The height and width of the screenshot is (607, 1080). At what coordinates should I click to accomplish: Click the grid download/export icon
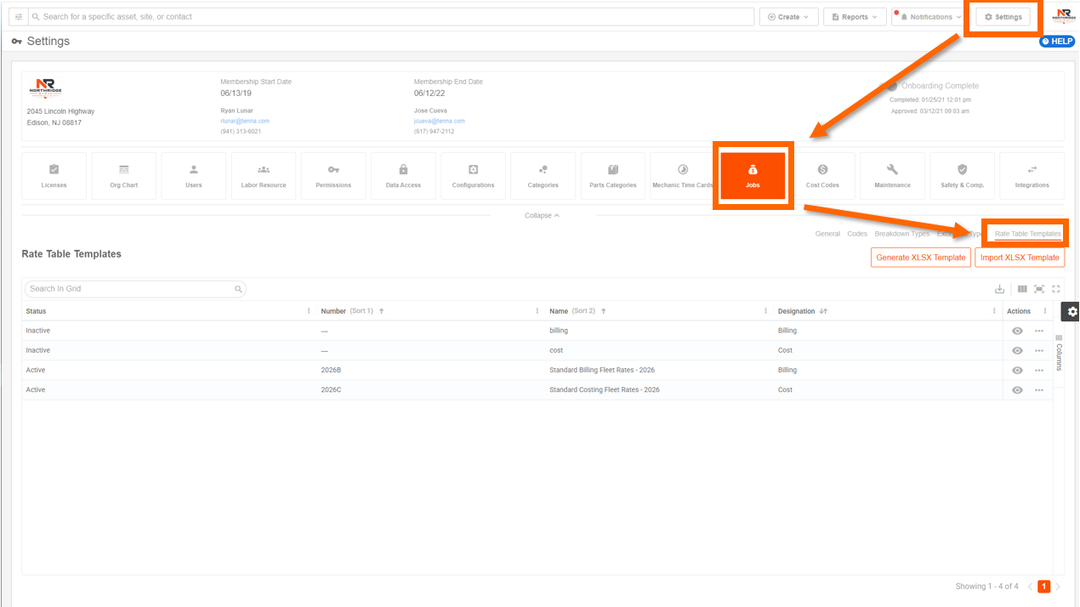click(x=1000, y=289)
